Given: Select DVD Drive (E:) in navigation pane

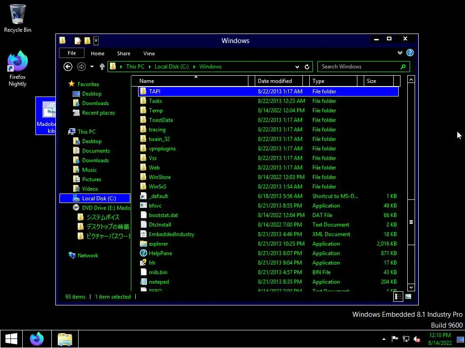Looking at the screenshot, I should point(106,208).
